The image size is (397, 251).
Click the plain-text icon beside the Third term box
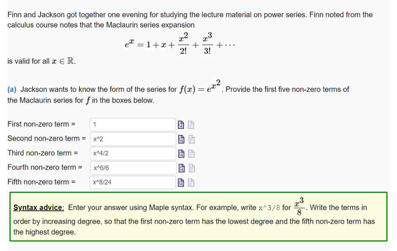pyautogui.click(x=191, y=153)
